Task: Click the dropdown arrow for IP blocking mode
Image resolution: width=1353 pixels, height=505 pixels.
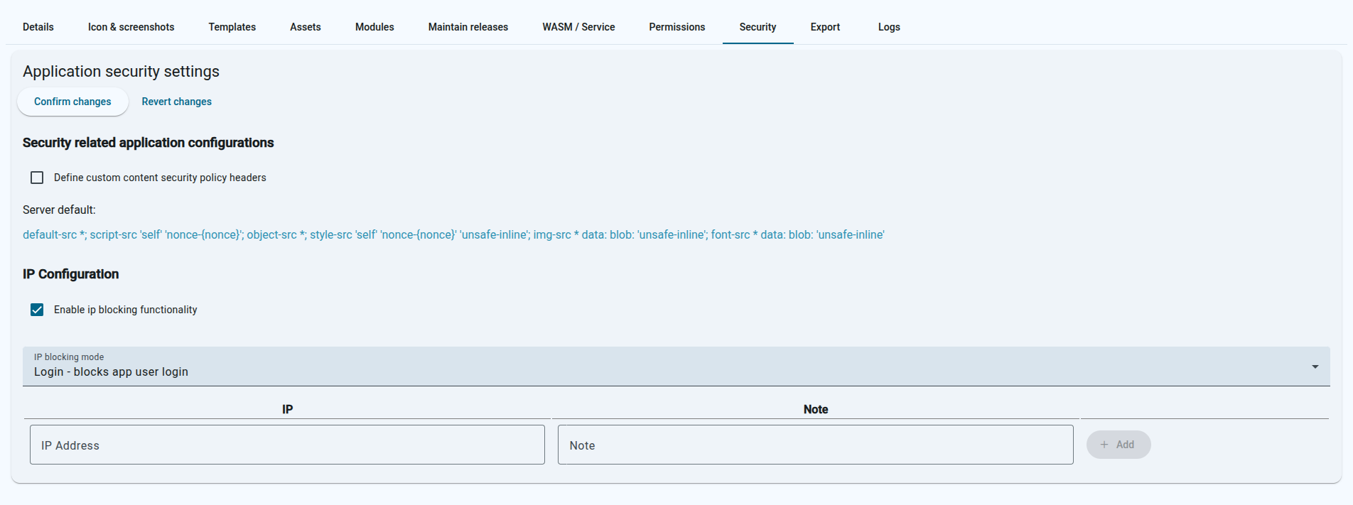Action: pos(1315,366)
